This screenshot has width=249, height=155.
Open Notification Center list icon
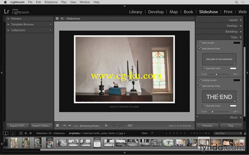click(243, 2)
